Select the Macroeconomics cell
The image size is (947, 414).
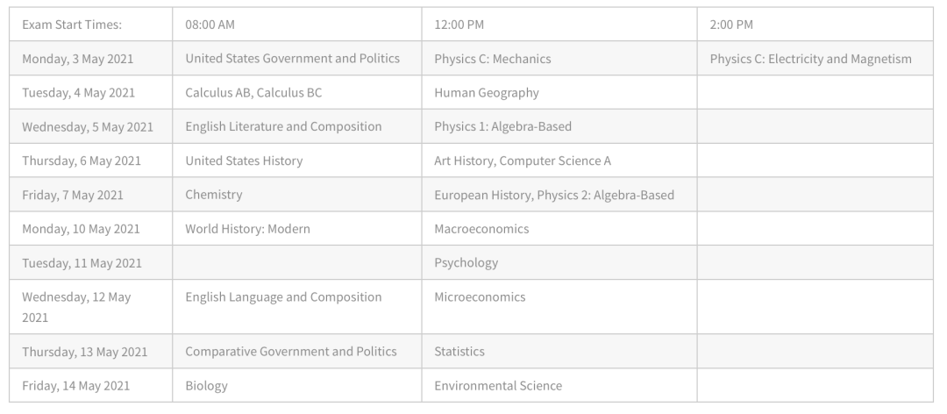(x=559, y=228)
